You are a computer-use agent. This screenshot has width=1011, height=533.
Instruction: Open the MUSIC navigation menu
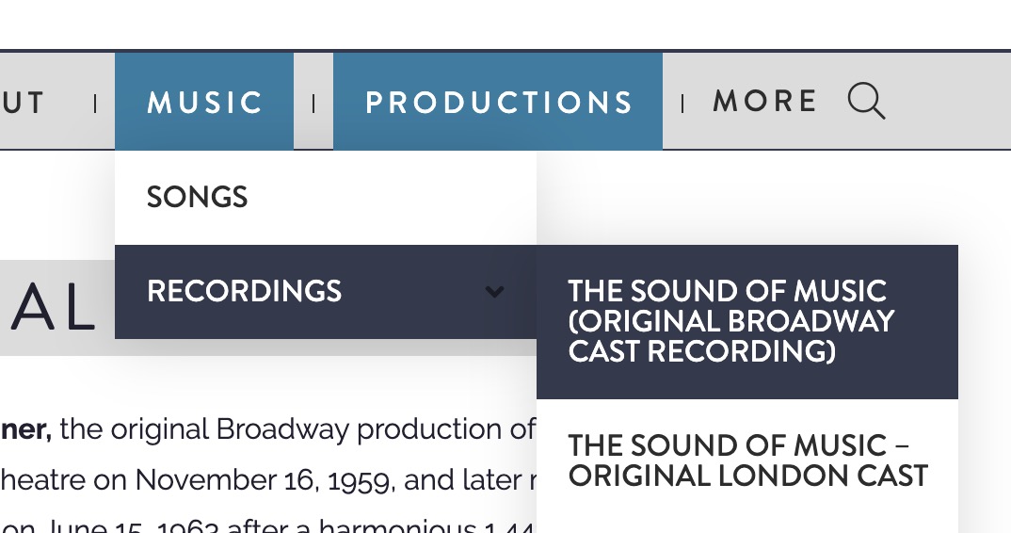click(x=204, y=102)
